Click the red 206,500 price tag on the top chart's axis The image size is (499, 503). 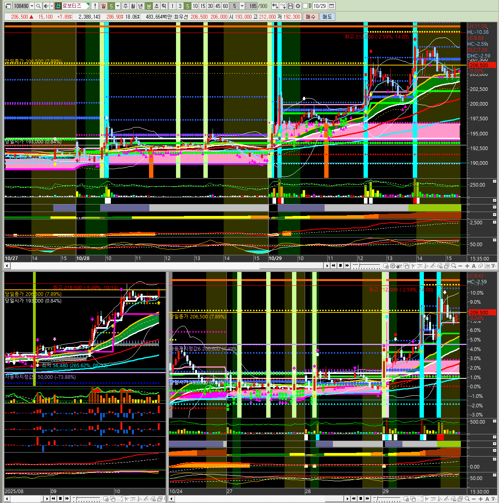482,65
